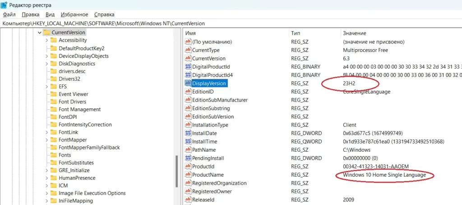This screenshot has width=462, height=205.
Task: Click the string icon of ProductName
Action: (x=188, y=175)
